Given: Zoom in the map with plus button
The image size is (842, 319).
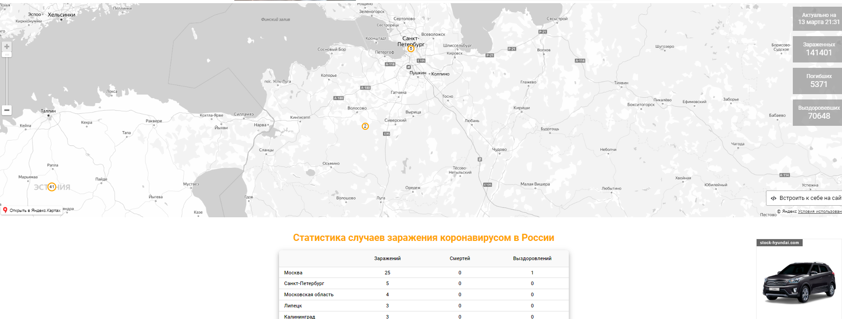Looking at the screenshot, I should pyautogui.click(x=7, y=46).
